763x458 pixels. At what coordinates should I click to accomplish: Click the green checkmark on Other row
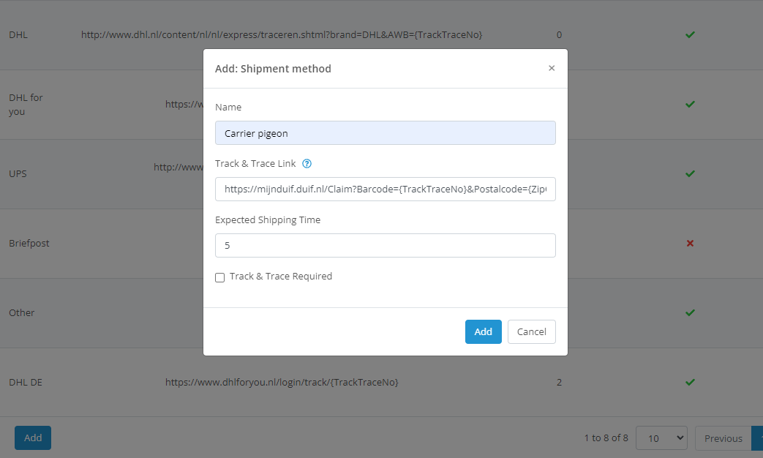pyautogui.click(x=690, y=312)
